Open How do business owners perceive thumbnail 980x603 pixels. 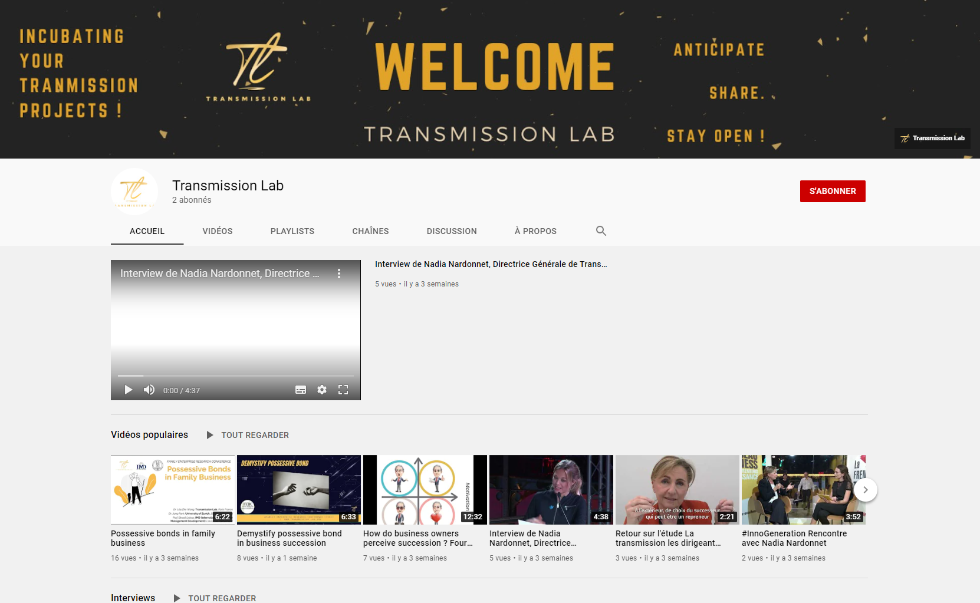pyautogui.click(x=425, y=490)
